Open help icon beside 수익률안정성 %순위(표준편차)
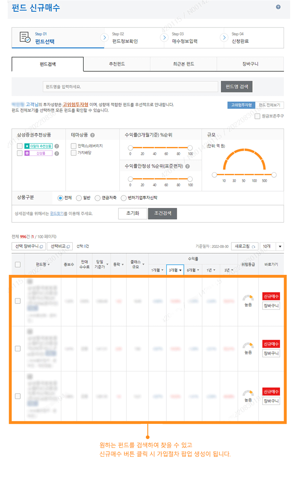 pos(188,166)
